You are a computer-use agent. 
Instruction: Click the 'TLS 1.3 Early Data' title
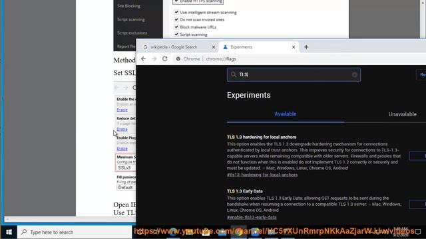(245, 191)
